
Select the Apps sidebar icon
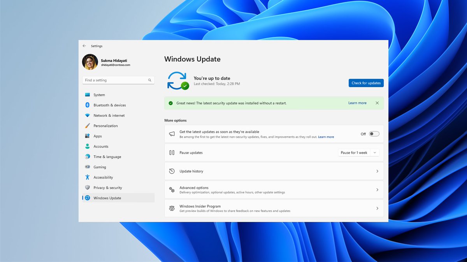point(88,136)
